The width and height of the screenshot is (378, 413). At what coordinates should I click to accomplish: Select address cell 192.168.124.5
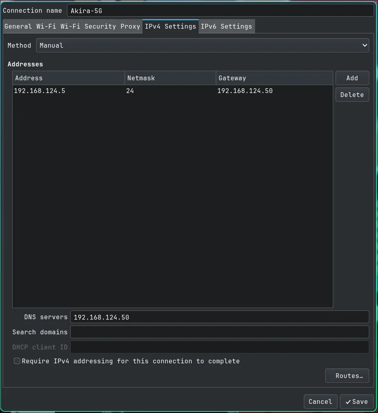(x=68, y=91)
